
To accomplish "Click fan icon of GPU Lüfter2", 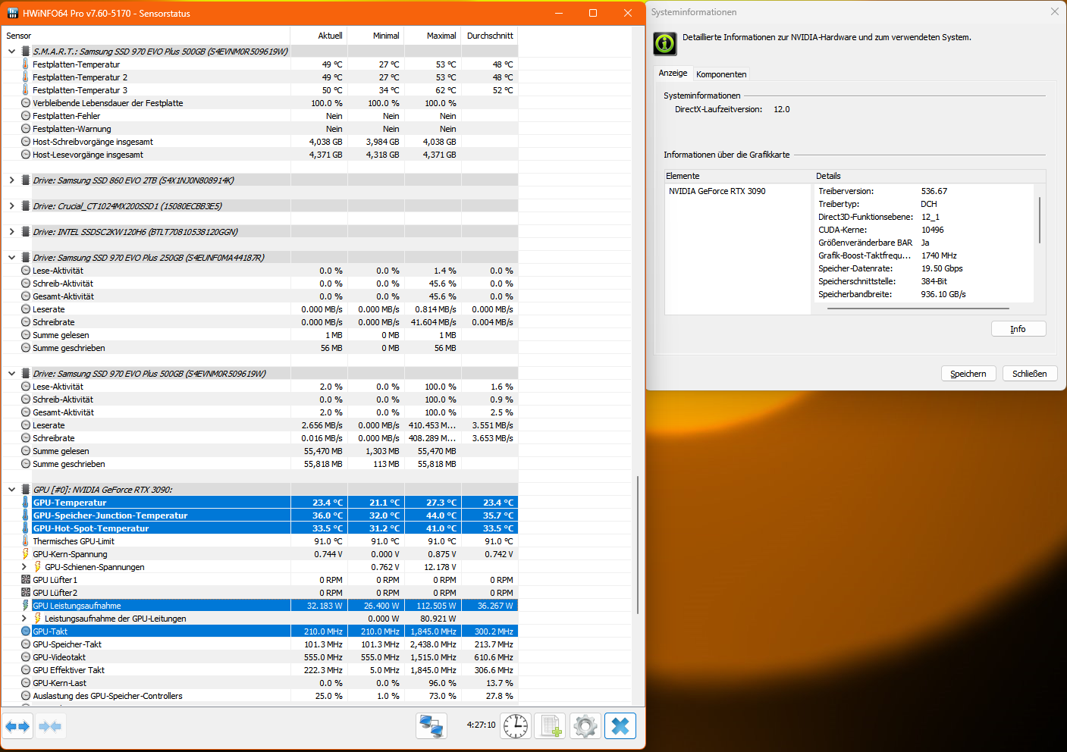I will click(26, 593).
